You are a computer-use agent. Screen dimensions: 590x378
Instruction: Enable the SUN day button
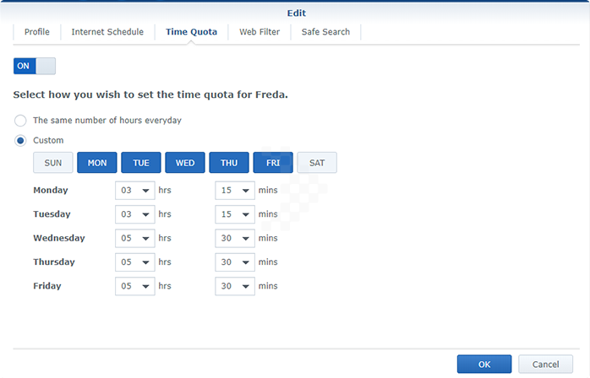coord(53,163)
